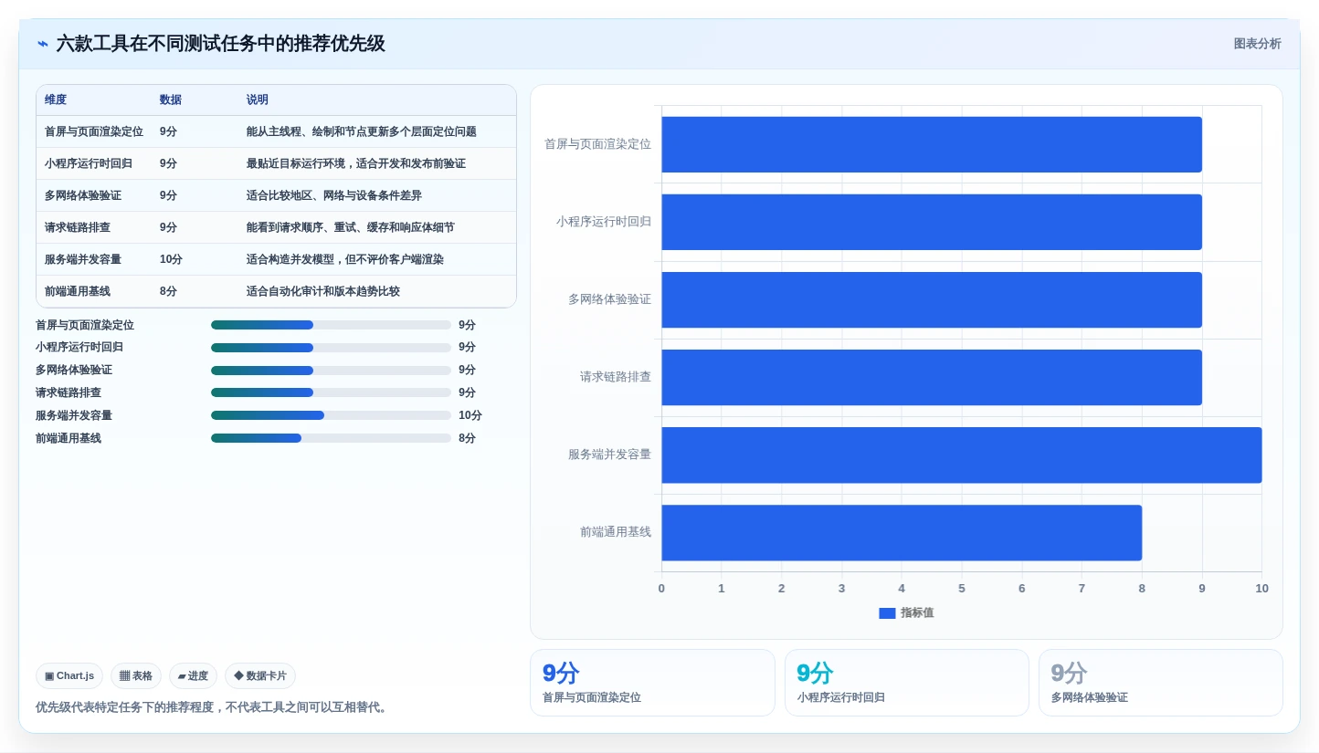Click the 图表分析 label in header
Screen dimensions: 1319x753
tap(1257, 44)
